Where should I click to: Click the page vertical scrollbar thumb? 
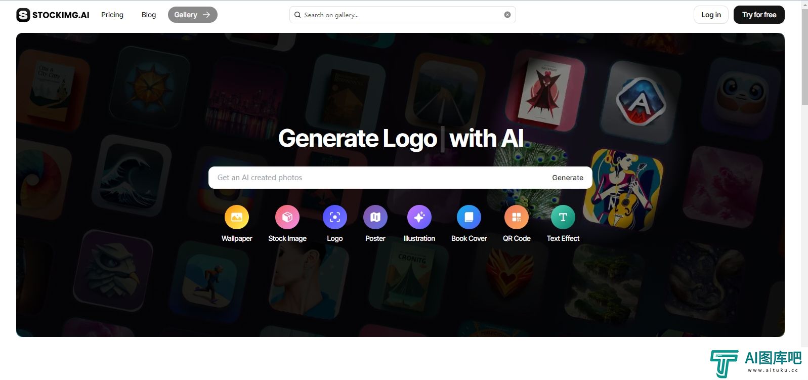[x=804, y=57]
